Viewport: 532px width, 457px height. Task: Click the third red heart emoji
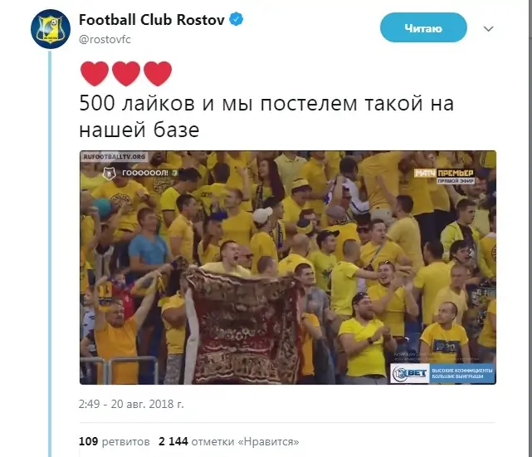click(158, 73)
